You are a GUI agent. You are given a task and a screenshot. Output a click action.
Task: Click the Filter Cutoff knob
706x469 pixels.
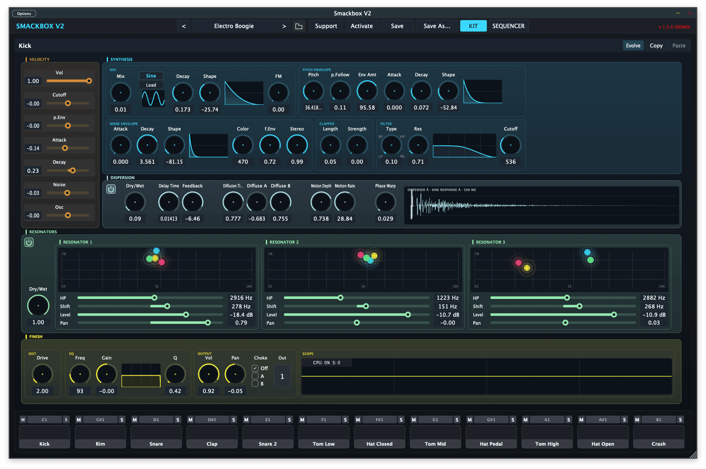511,145
